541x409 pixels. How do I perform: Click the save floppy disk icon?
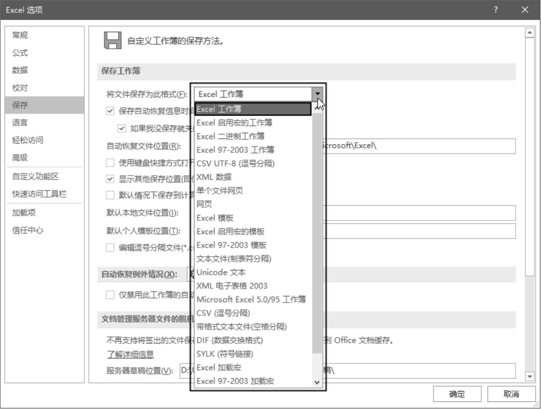pyautogui.click(x=112, y=40)
